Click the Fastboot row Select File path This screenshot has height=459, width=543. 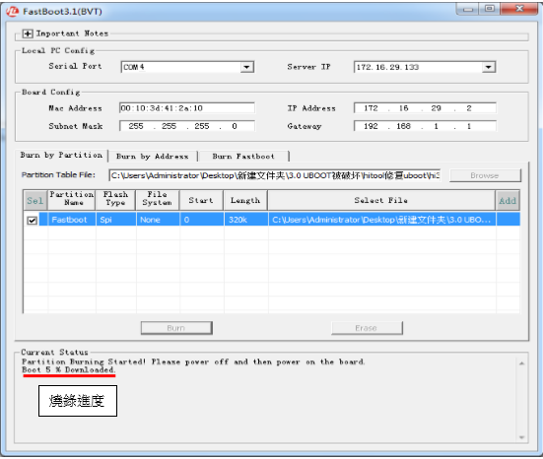point(381,220)
